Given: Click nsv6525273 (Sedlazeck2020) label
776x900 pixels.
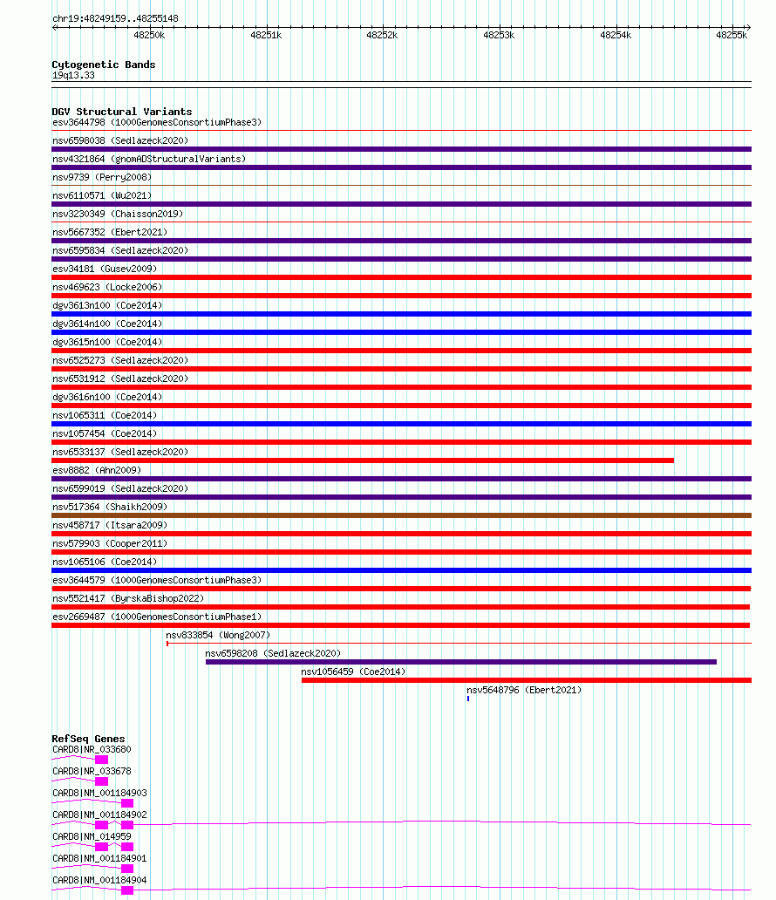Looking at the screenshot, I should click(120, 361).
